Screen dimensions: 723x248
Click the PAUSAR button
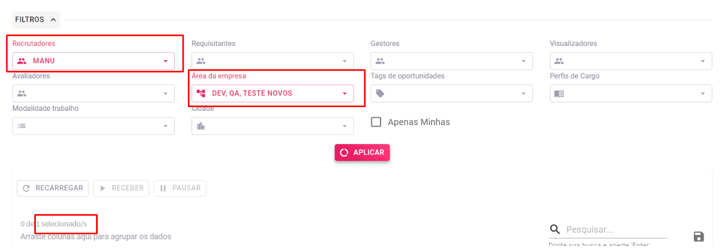(180, 188)
